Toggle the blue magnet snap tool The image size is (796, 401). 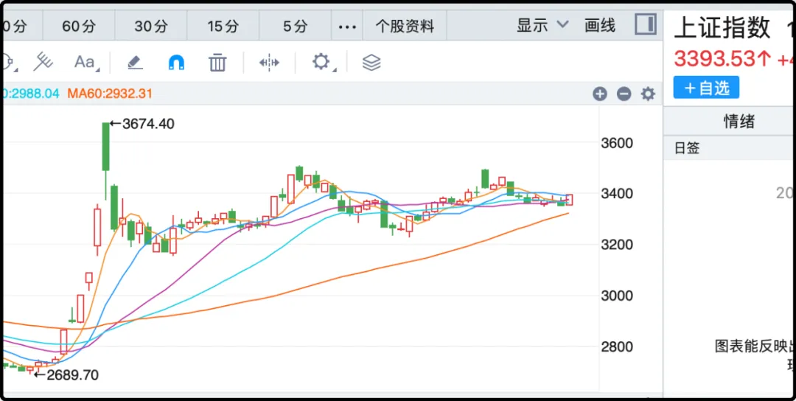click(x=176, y=63)
